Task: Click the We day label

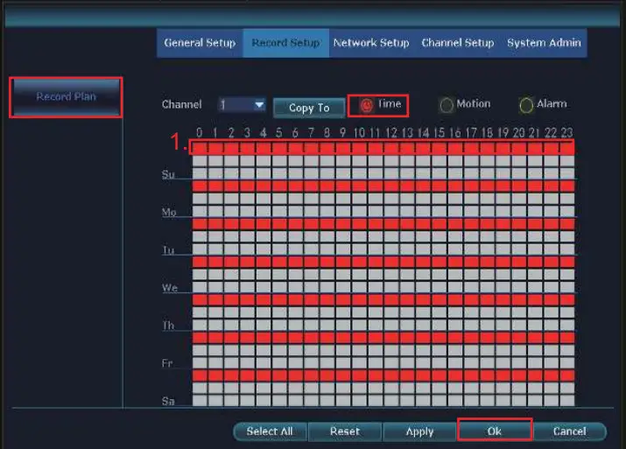Action: 169,288
